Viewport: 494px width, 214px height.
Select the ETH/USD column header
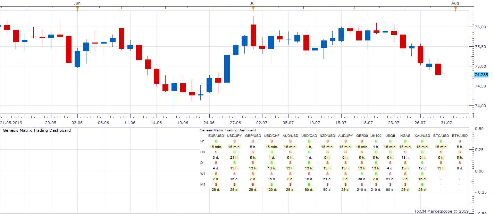(460, 136)
